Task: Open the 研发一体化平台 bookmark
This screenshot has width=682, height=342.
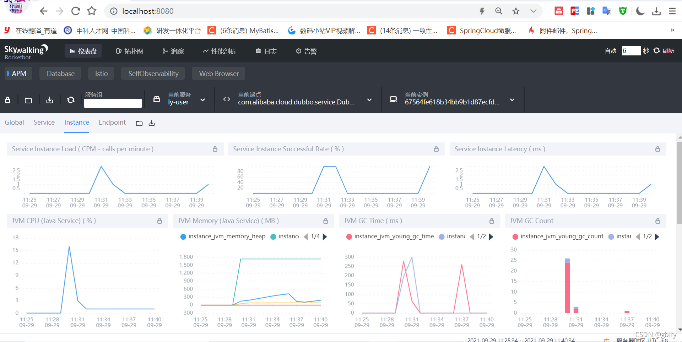Action: tap(172, 31)
